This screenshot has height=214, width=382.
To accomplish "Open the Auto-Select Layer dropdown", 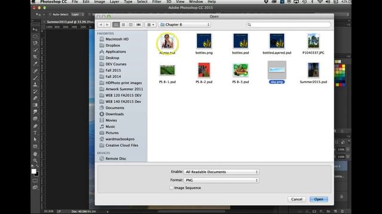I will pyautogui.click(x=78, y=14).
